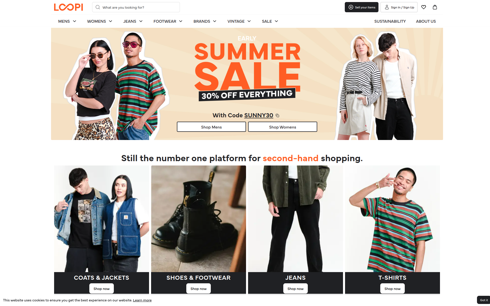Screen dimensions: 490x306
Task: Follow the cookie Learn more link
Action: [142, 300]
